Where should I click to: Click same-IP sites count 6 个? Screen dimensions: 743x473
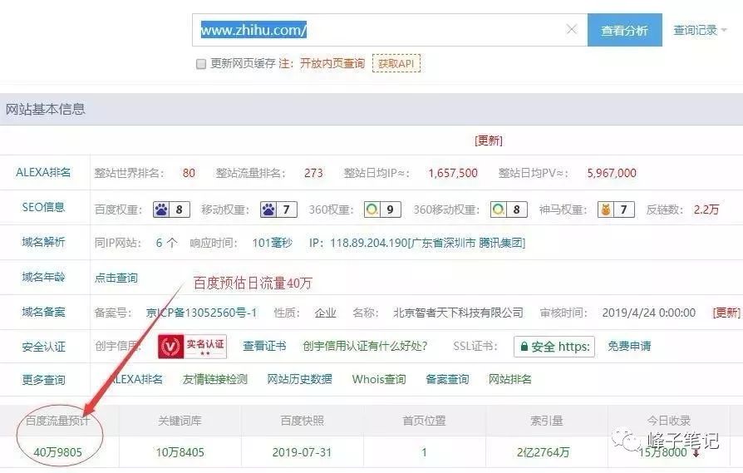point(167,243)
